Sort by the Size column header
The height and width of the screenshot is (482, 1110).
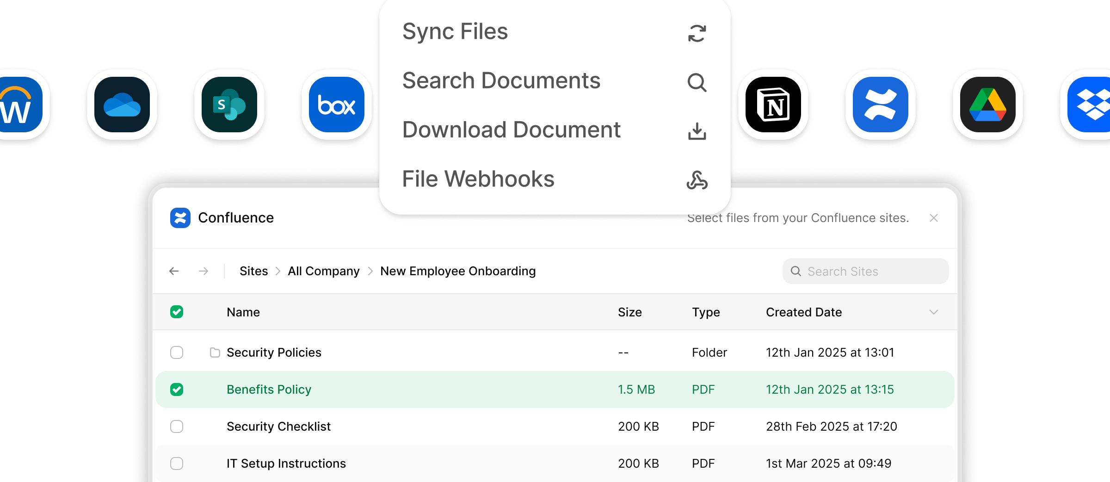tap(630, 312)
